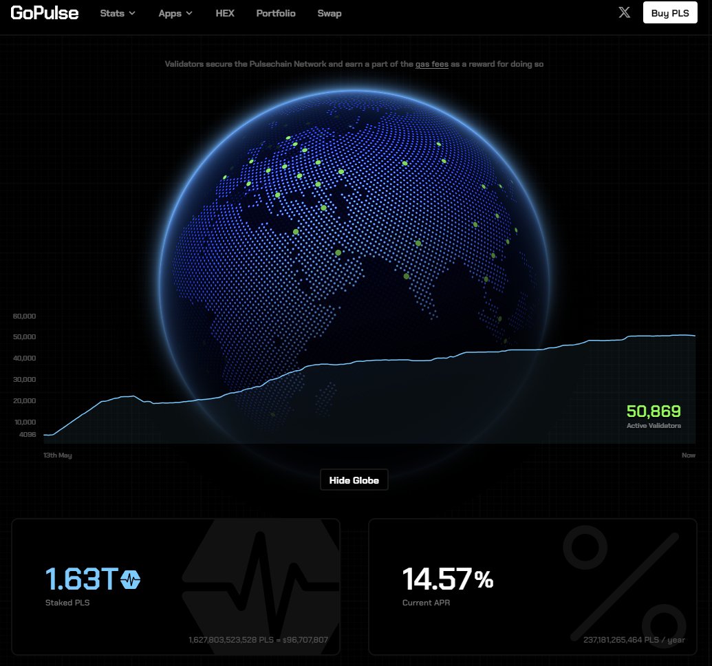The image size is (712, 666).
Task: Click the 50,000 y-axis label
Action: coord(24,336)
